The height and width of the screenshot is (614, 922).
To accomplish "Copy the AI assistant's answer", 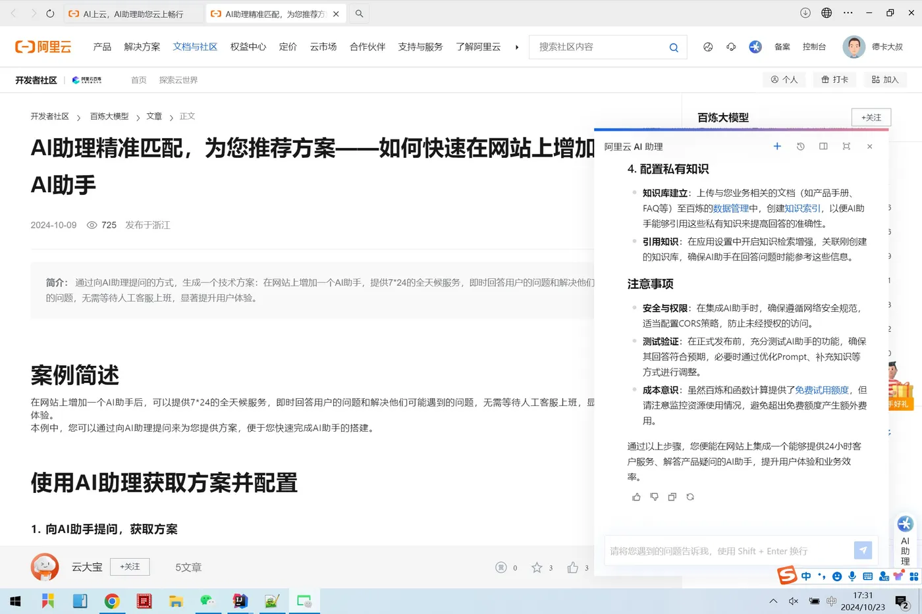I will pyautogui.click(x=672, y=497).
